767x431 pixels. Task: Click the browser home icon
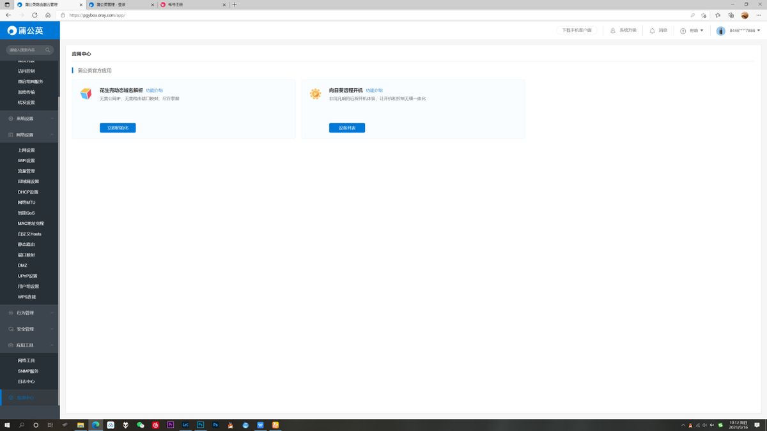pyautogui.click(x=48, y=15)
